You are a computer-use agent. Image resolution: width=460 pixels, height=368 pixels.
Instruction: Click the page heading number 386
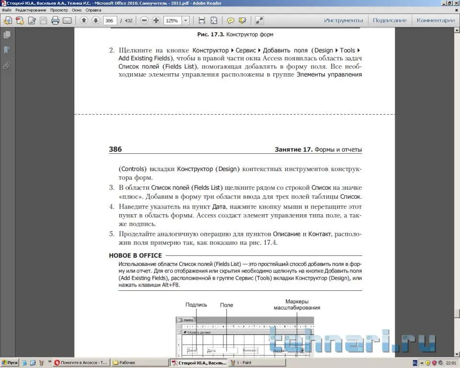(115, 149)
